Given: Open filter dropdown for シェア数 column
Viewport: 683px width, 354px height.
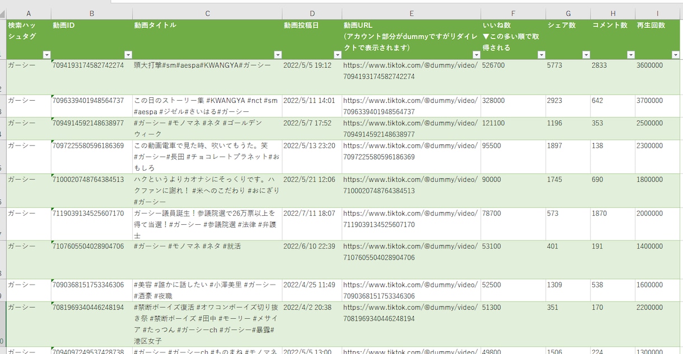Looking at the screenshot, I should click(586, 55).
